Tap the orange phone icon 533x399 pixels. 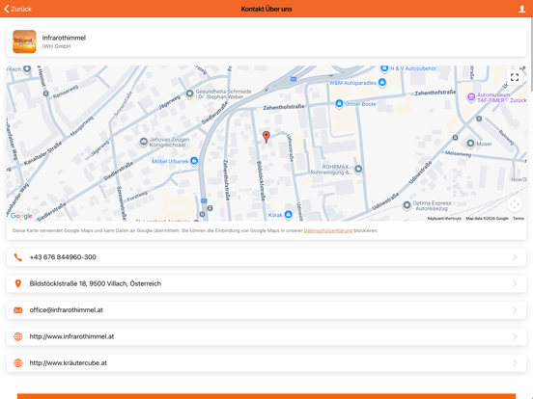point(18,257)
